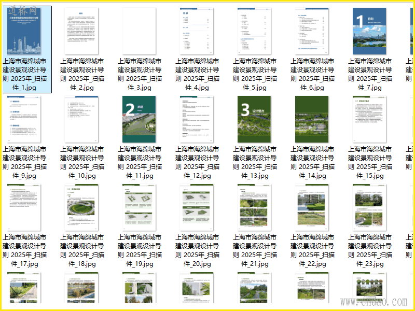
Task: Select the thumbnail of 扫描件_15.jpg
Action: click(x=369, y=119)
